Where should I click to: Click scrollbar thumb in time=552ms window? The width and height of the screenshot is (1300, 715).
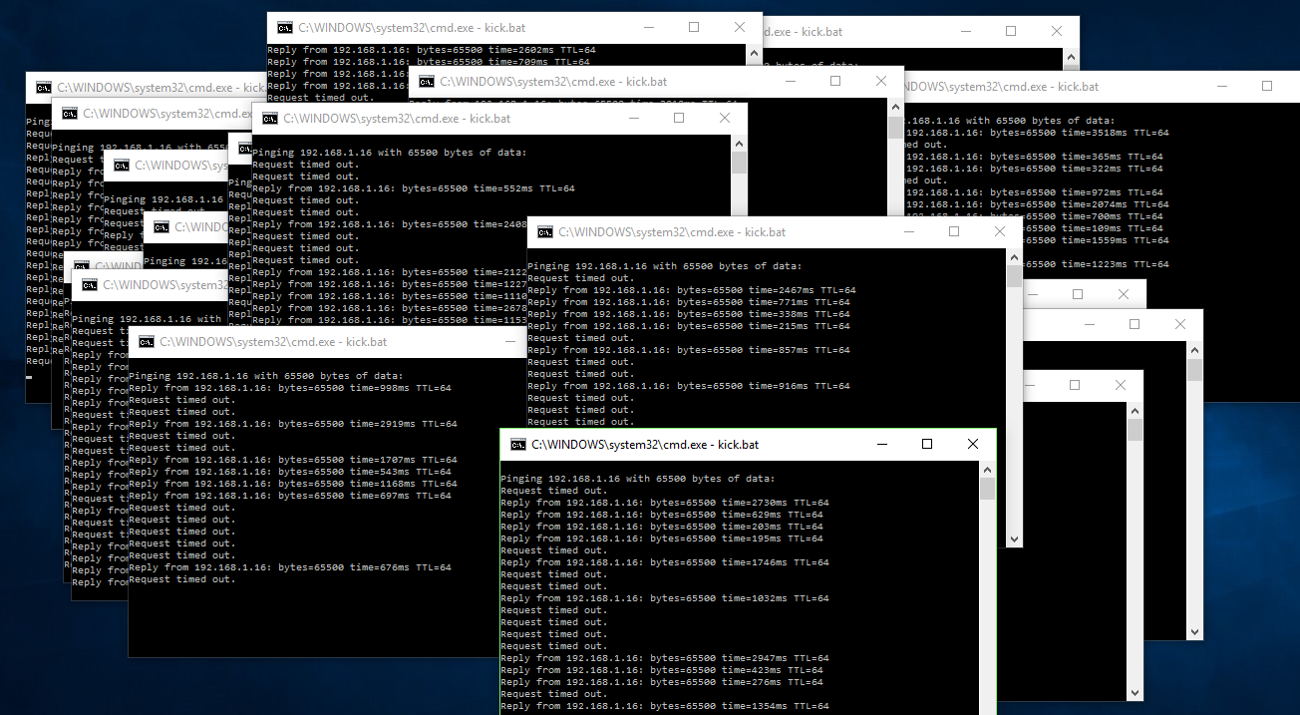pos(739,163)
